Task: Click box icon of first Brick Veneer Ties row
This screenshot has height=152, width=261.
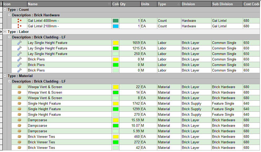Action: [x=19, y=136]
